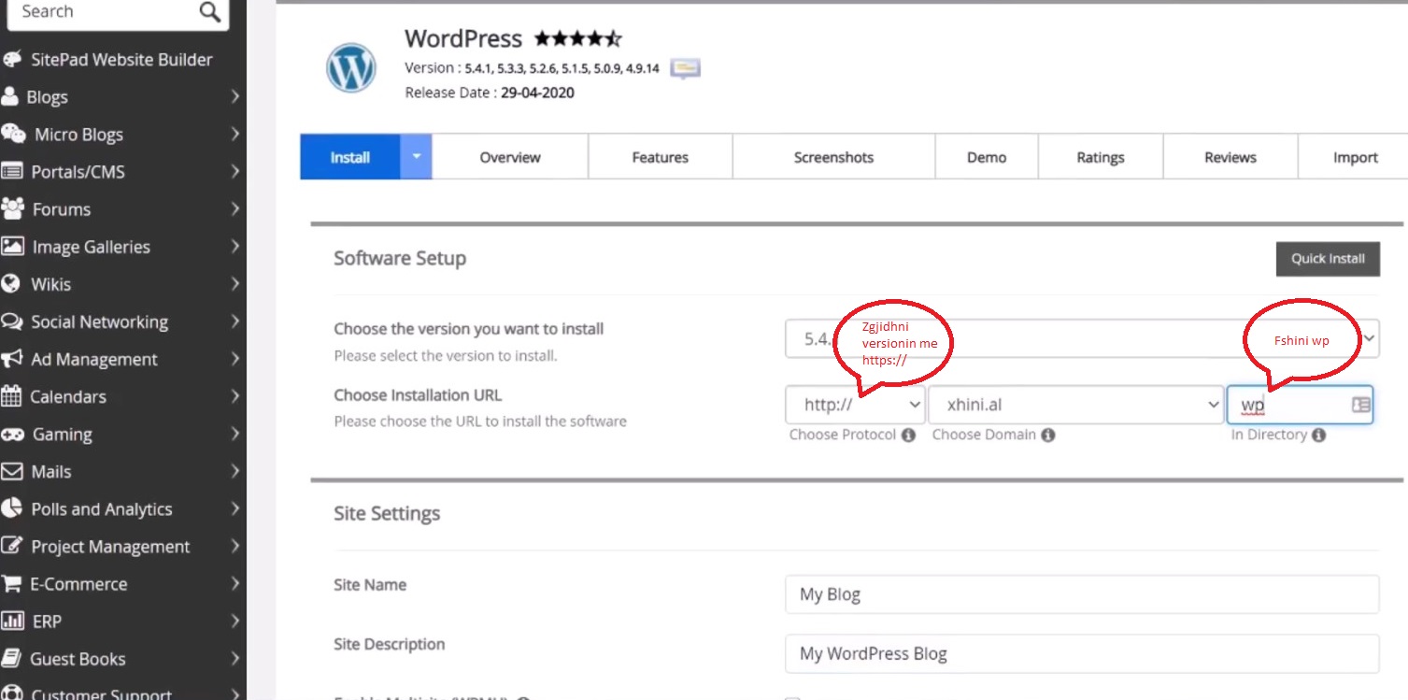This screenshot has width=1408, height=700.
Task: Click the Site Description input field
Action: (x=1082, y=653)
